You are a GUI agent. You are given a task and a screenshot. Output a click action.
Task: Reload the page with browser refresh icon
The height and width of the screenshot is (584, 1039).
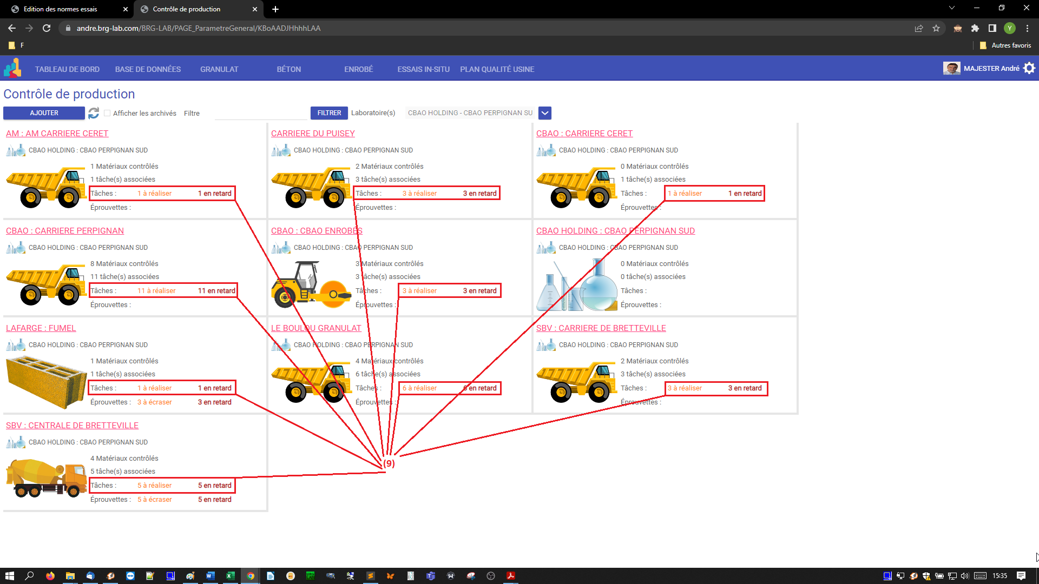(47, 28)
